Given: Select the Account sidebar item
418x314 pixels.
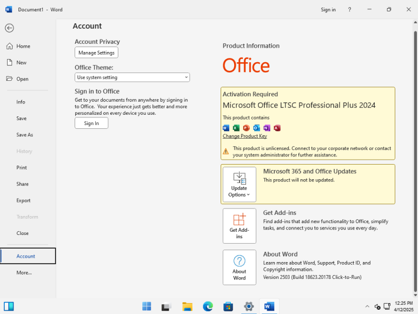Looking at the screenshot, I should (x=28, y=256).
